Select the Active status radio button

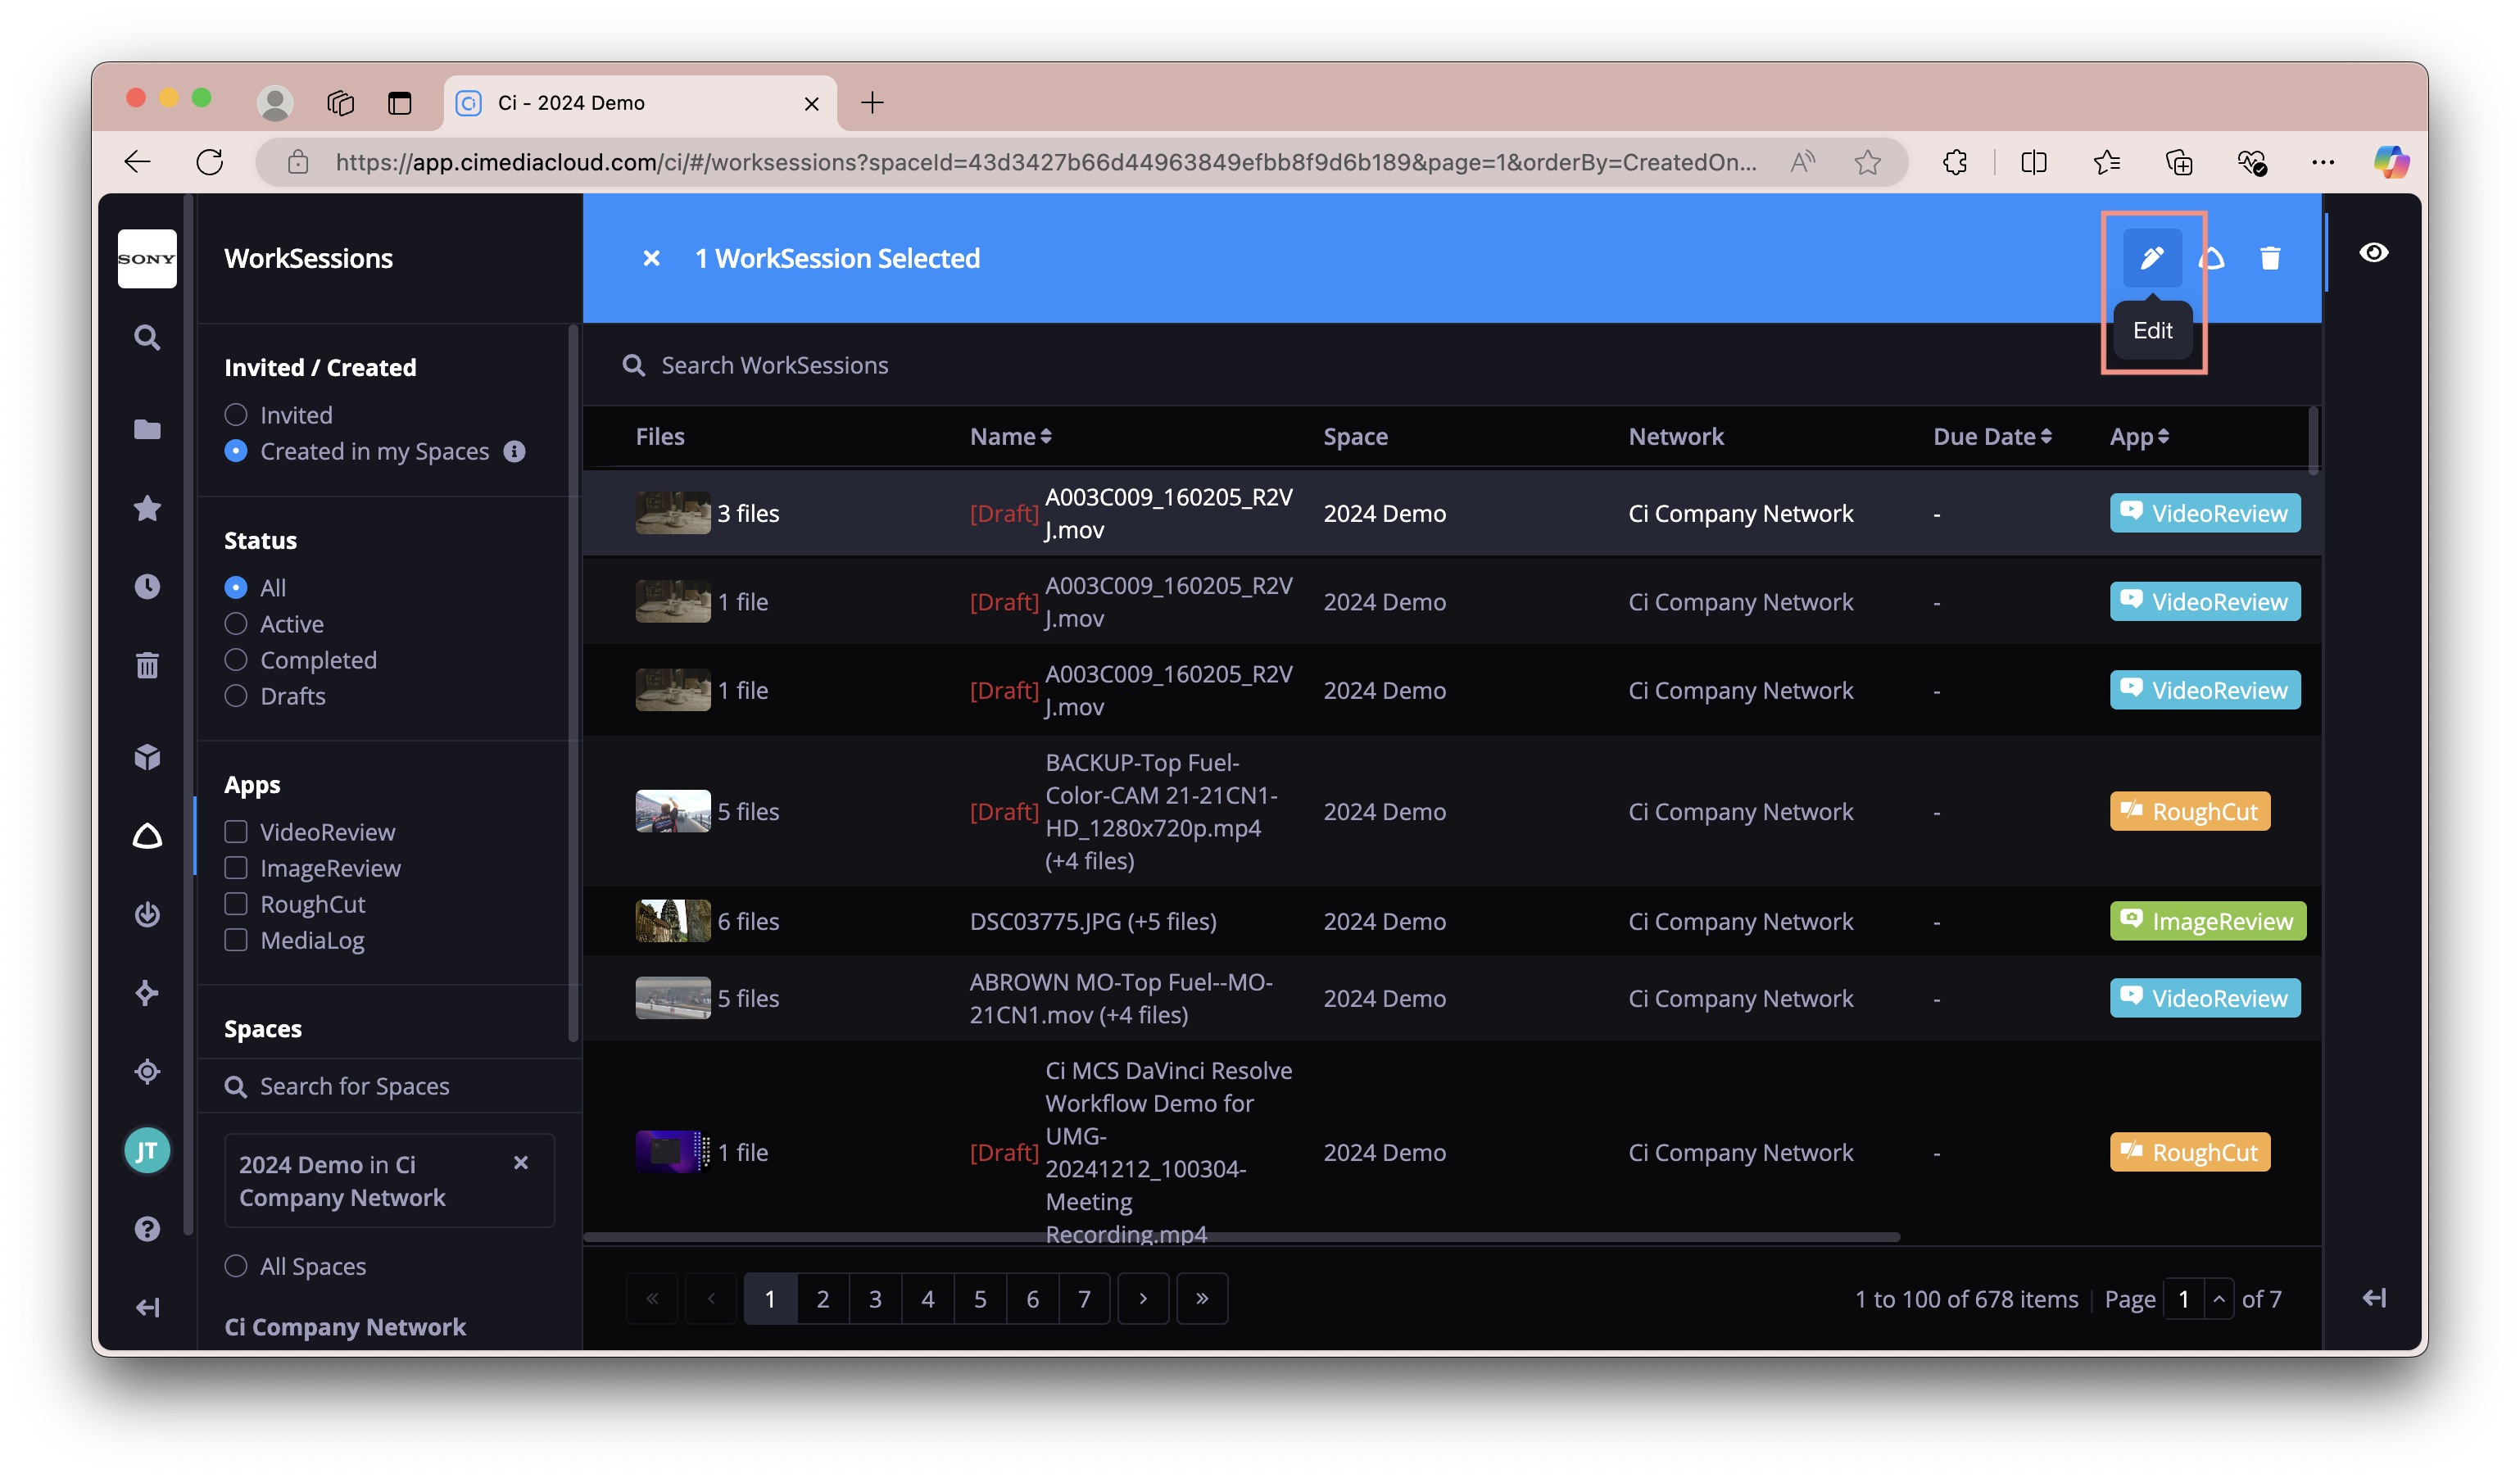coord(236,623)
